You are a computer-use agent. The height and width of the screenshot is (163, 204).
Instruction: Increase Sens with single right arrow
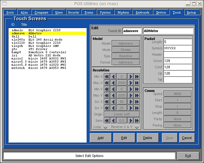point(131,121)
